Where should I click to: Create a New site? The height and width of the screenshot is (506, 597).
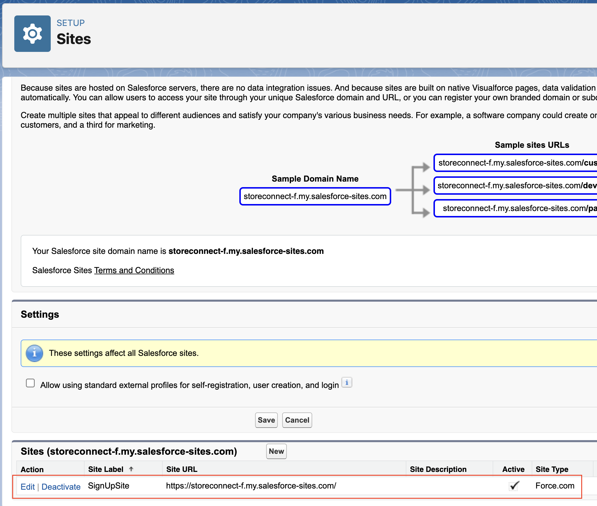276,451
